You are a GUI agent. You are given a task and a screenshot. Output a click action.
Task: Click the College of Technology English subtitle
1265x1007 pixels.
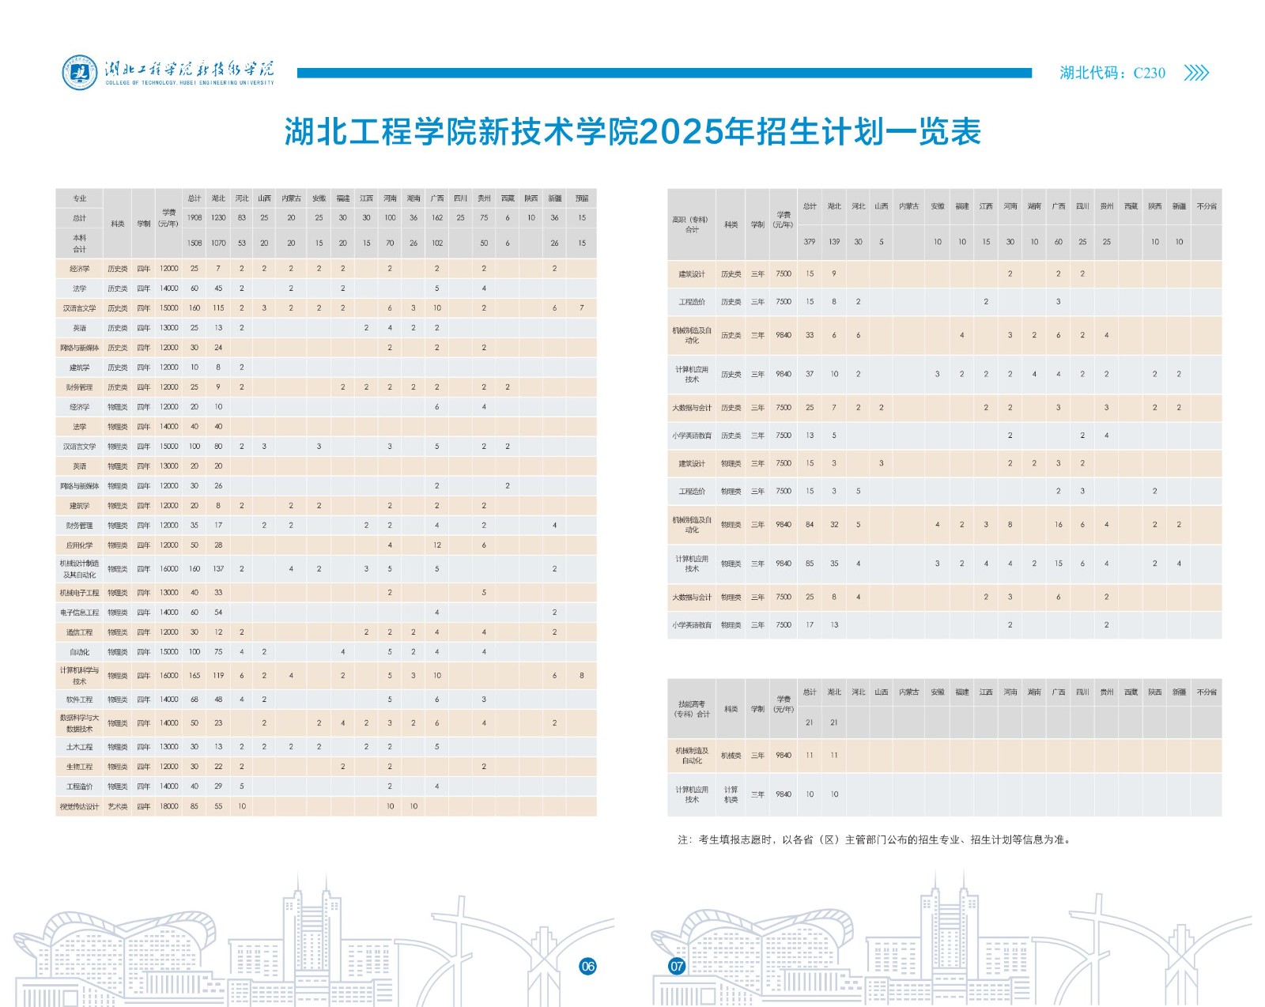[x=190, y=82]
